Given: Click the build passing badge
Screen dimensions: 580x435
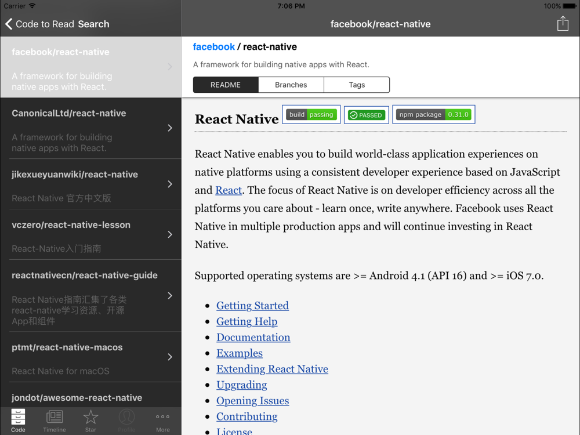Looking at the screenshot, I should [311, 115].
